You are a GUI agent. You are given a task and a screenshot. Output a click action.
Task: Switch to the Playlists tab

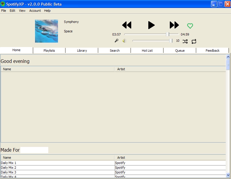49,51
